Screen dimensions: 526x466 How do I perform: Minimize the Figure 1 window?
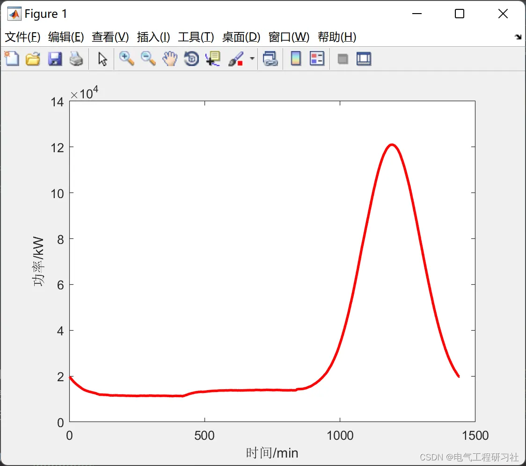tap(416, 14)
